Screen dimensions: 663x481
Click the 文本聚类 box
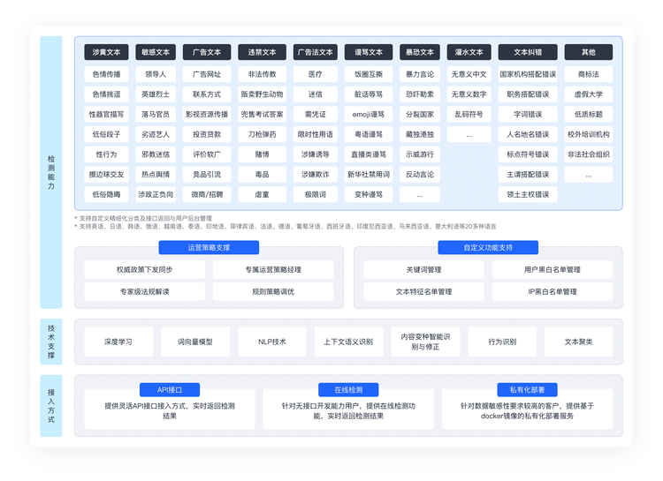(578, 342)
